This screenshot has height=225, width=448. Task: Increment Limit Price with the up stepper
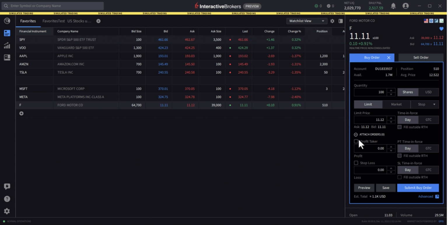click(391, 118)
